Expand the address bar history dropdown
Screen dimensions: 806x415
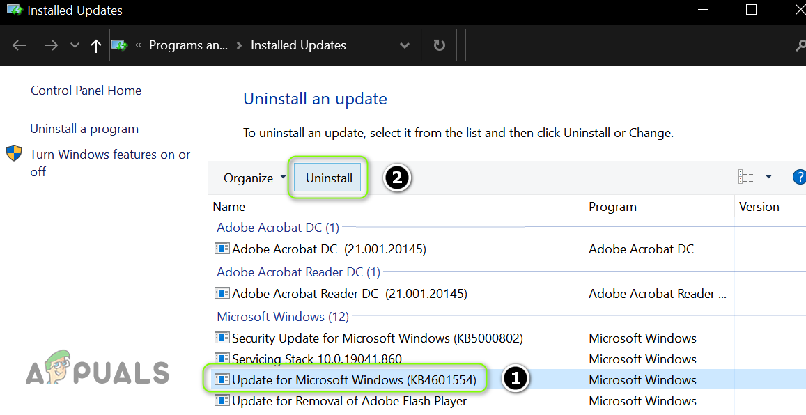click(x=405, y=45)
